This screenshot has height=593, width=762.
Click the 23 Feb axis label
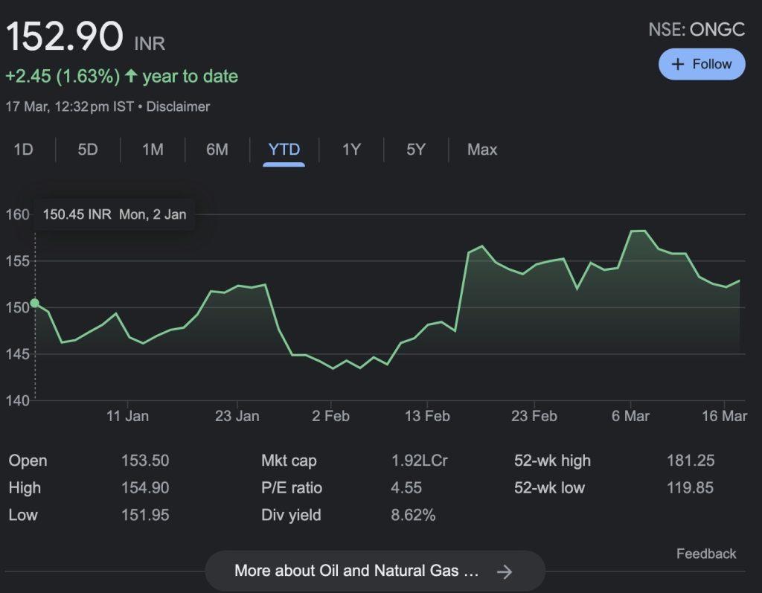tap(534, 416)
